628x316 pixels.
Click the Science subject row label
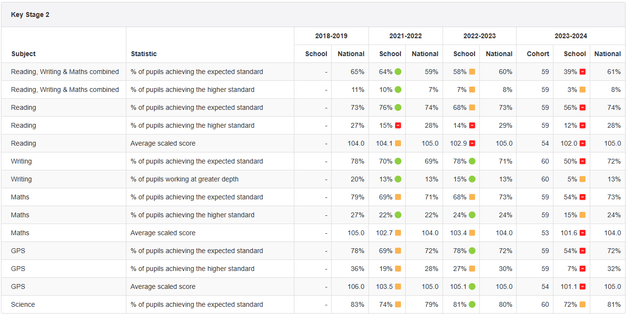pos(23,304)
